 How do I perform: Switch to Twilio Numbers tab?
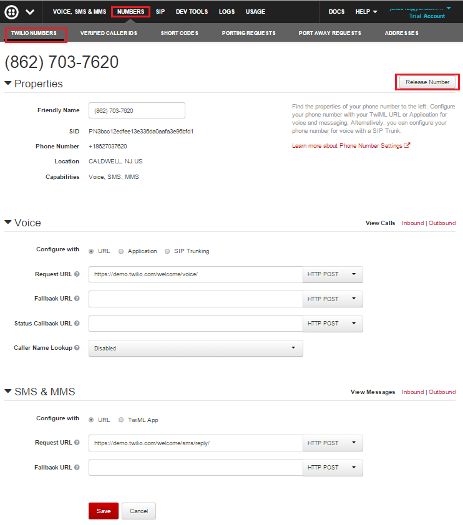pos(34,33)
